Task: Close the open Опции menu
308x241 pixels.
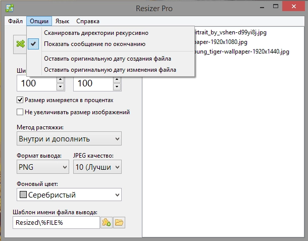Action: tap(39, 21)
